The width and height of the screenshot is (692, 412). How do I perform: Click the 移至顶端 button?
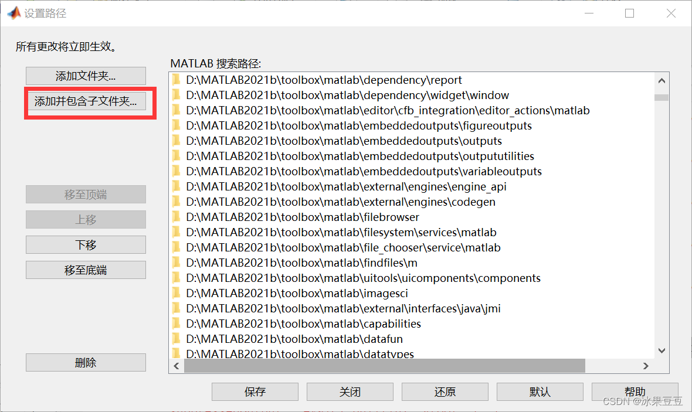click(x=86, y=195)
